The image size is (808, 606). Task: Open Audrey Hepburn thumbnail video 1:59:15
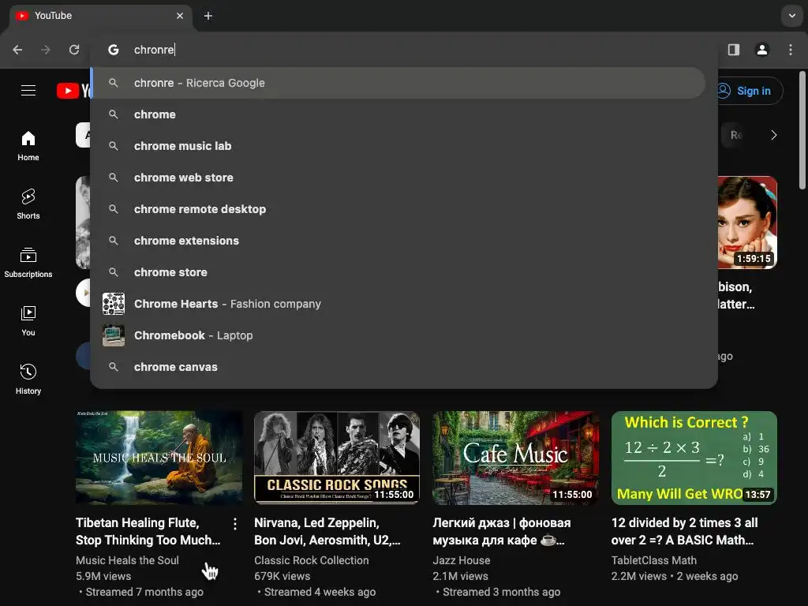pos(747,222)
